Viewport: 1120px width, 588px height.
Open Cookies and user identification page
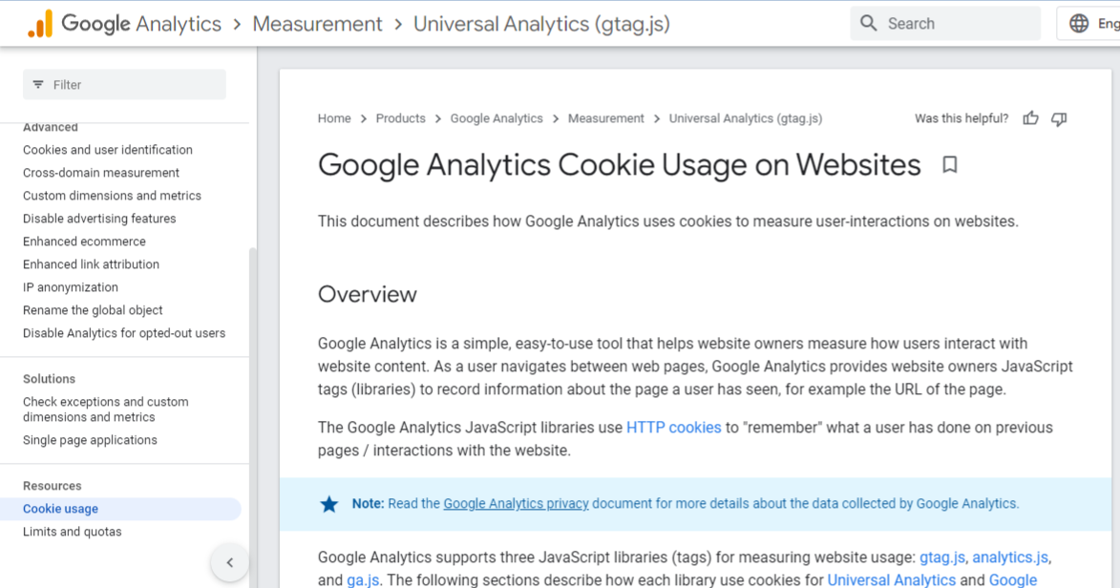(108, 150)
